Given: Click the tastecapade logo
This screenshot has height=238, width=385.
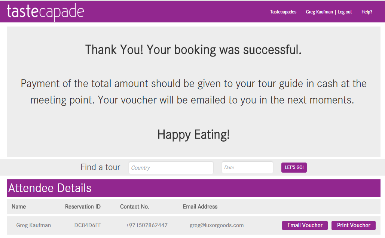Looking at the screenshot, I should point(45,12).
